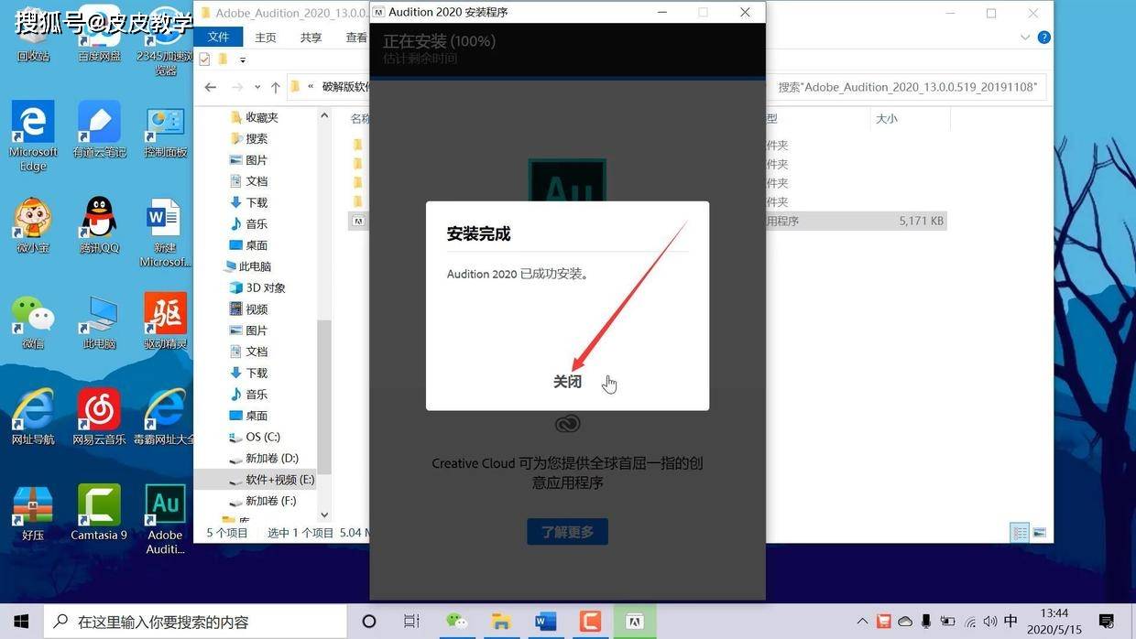Expand the hidden path chevron in address bar
Image resolution: width=1136 pixels, height=639 pixels.
point(311,87)
